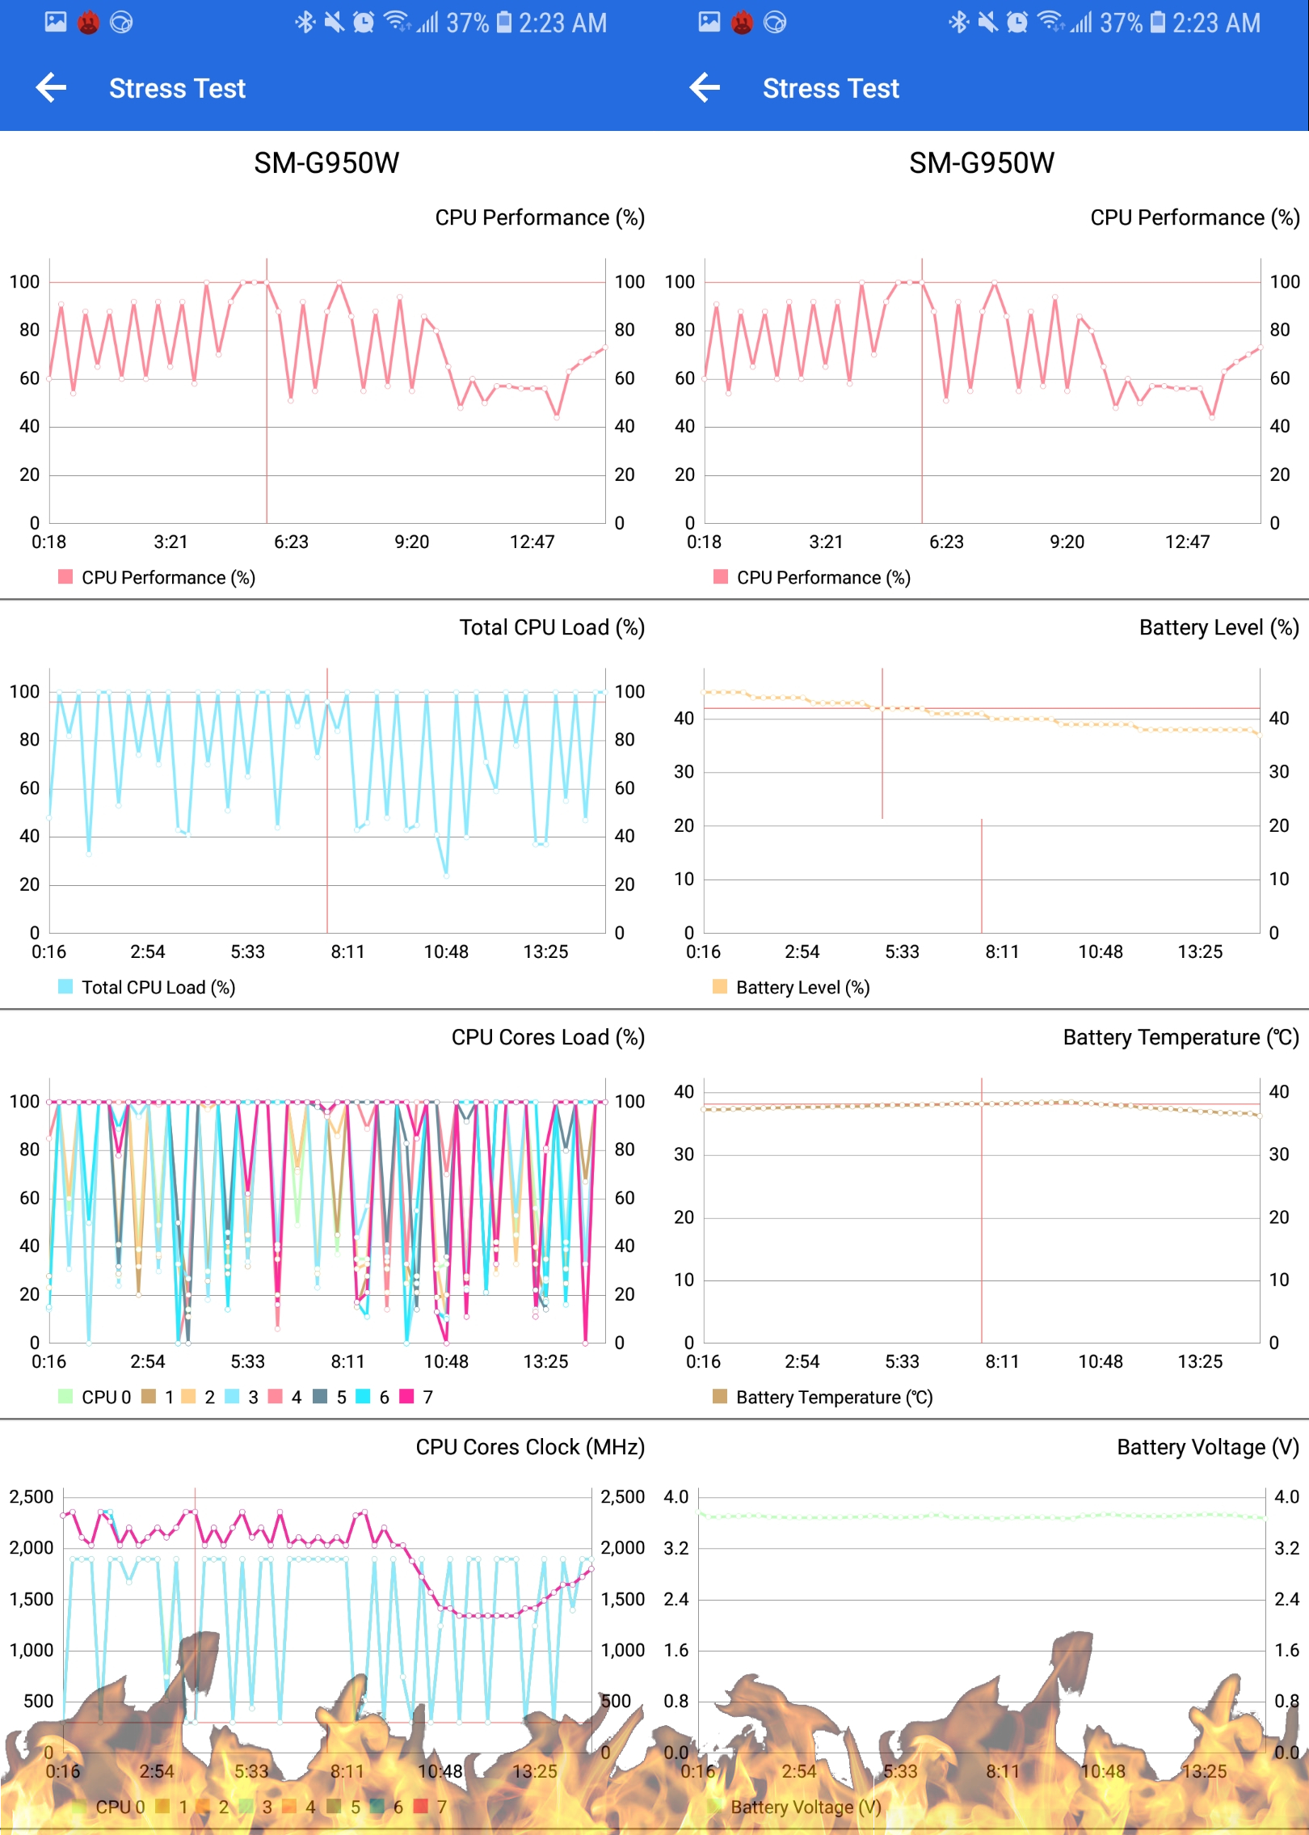Tap the back arrow on the right Stress Test screen
This screenshot has height=1835, width=1309.
tap(705, 88)
